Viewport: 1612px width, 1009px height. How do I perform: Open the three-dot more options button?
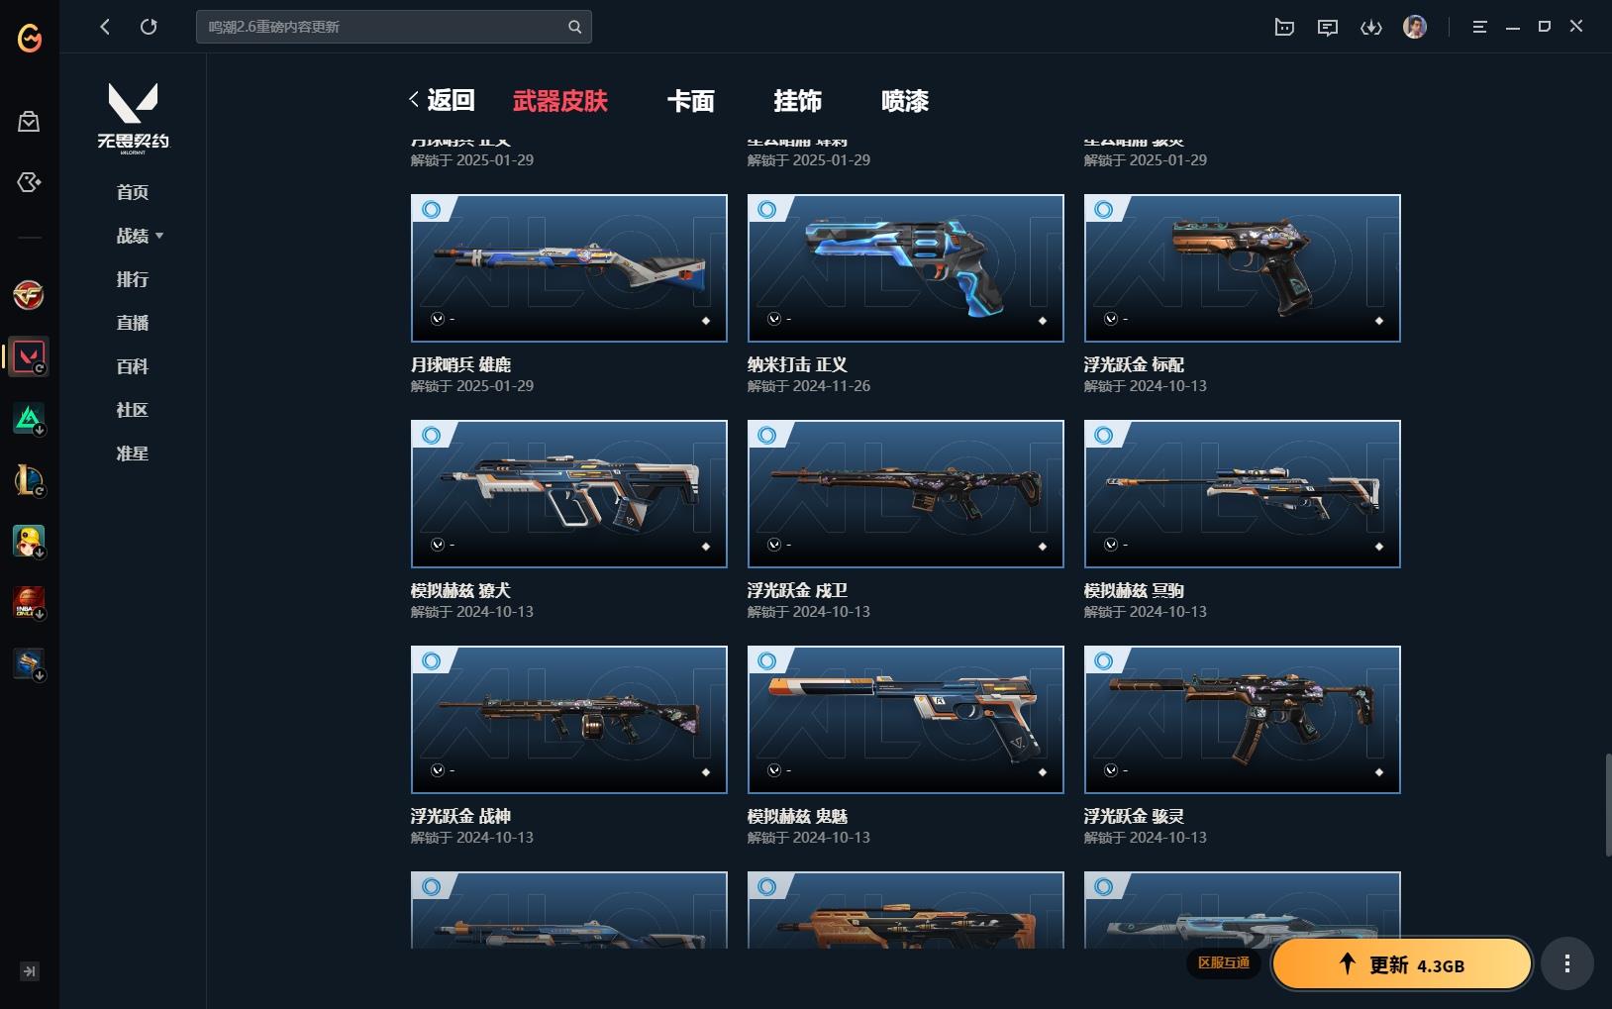(1566, 963)
